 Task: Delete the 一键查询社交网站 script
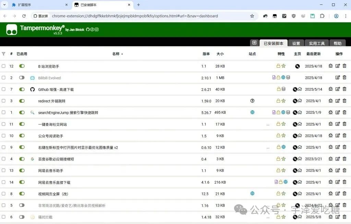(344, 124)
